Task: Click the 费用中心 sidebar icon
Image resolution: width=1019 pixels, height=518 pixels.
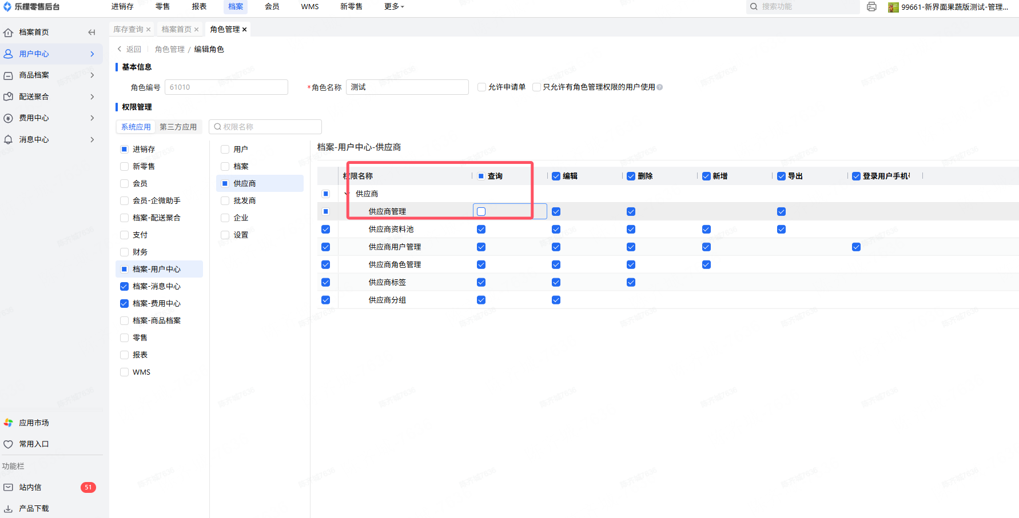Action: [x=9, y=118]
